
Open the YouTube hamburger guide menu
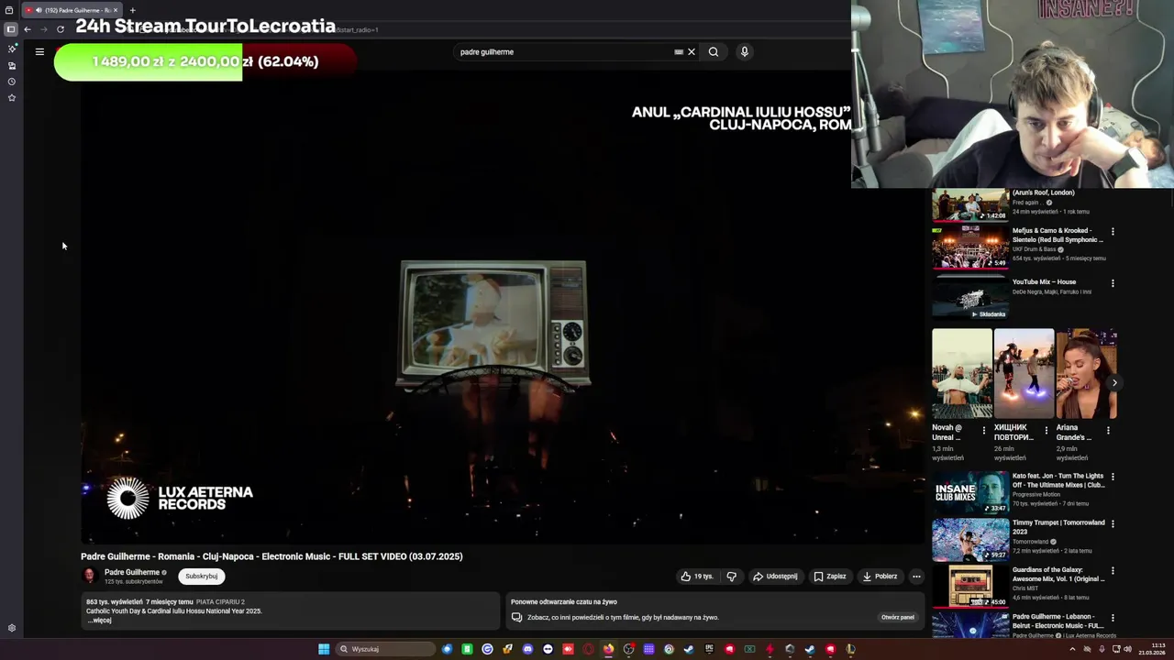pyautogui.click(x=39, y=52)
